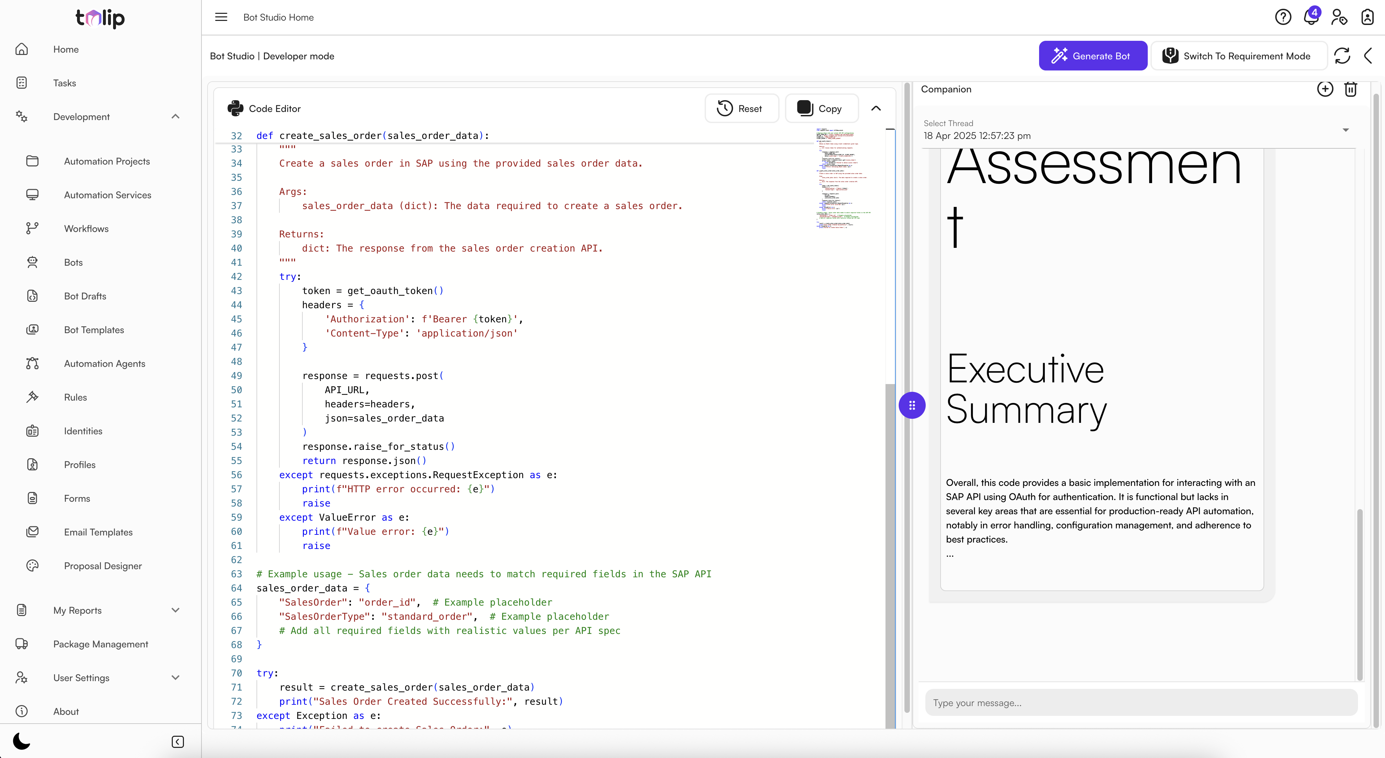Open the hamburger menu icon

click(221, 17)
